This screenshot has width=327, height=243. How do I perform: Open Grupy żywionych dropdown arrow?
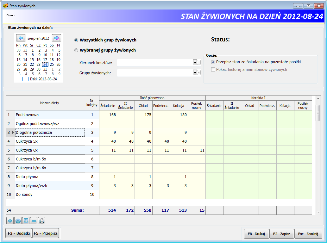click(195, 72)
